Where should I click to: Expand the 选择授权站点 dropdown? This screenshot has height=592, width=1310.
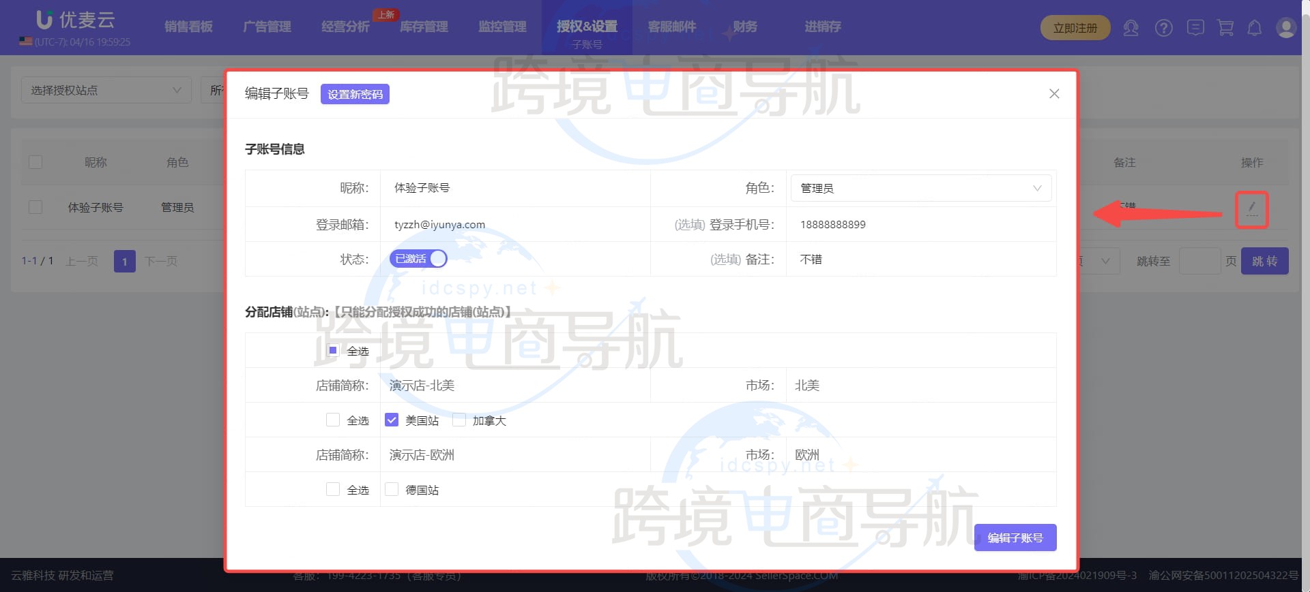tap(106, 91)
